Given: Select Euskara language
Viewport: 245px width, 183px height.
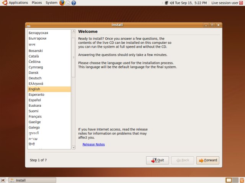Looking at the screenshot, I should [49, 106].
